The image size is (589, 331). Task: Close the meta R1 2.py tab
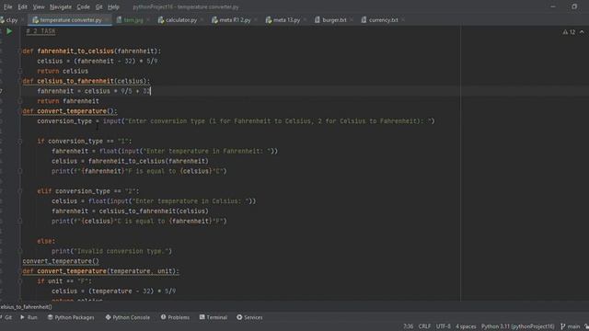click(256, 20)
